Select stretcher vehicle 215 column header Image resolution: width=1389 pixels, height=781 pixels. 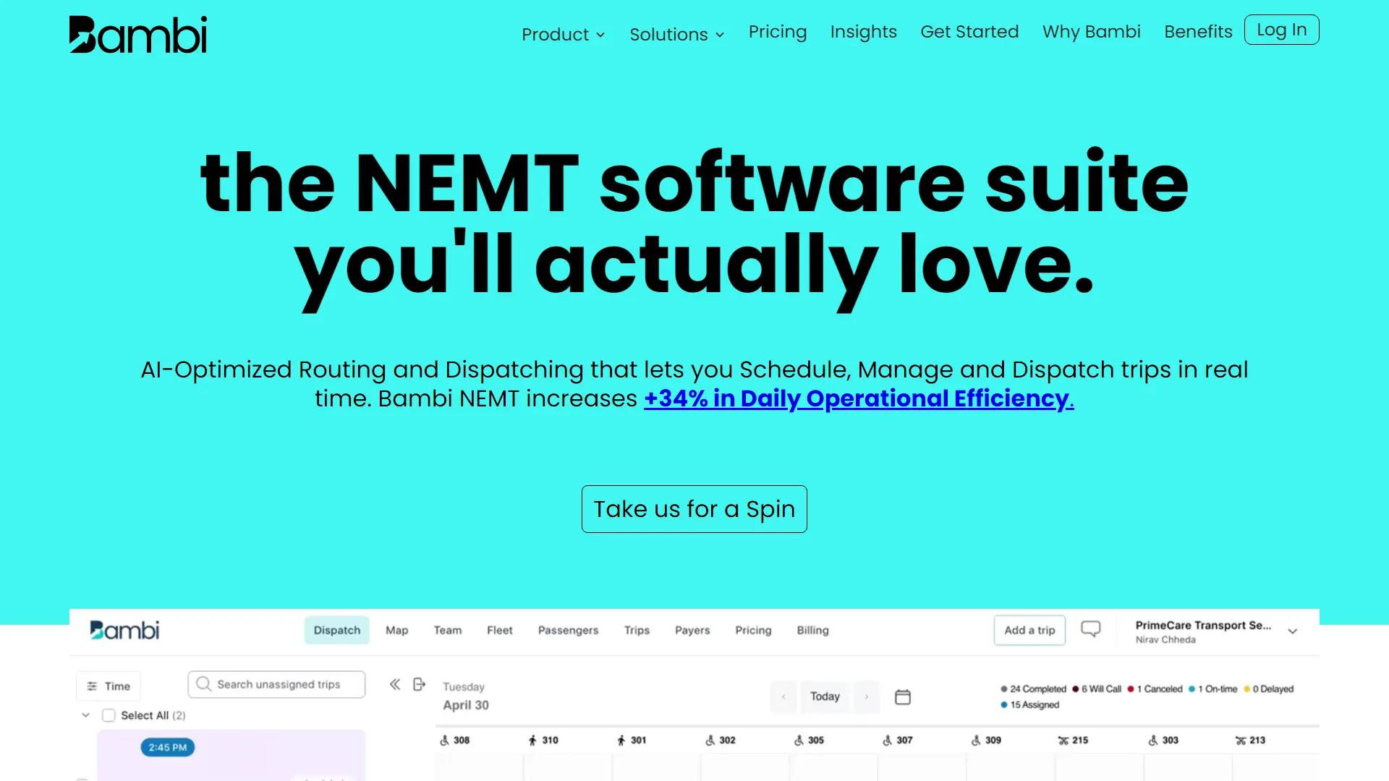(1073, 740)
